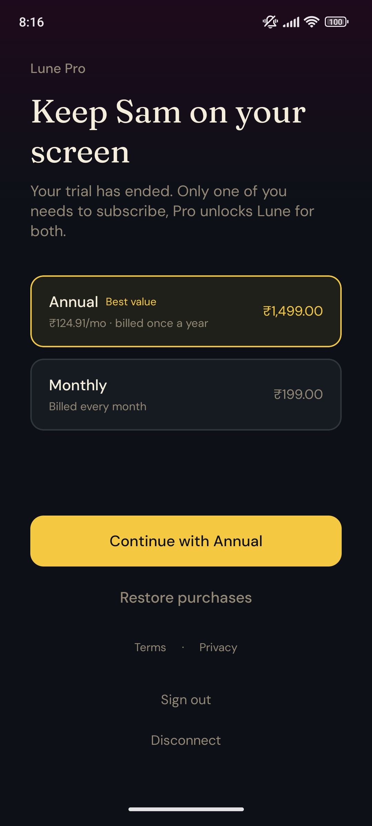Select the Annual plan option
372x826 pixels.
tap(186, 311)
